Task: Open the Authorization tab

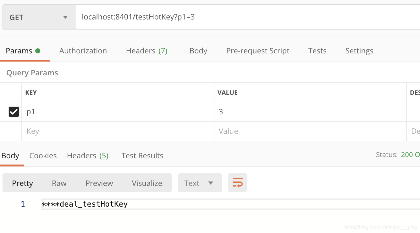Action: click(83, 51)
